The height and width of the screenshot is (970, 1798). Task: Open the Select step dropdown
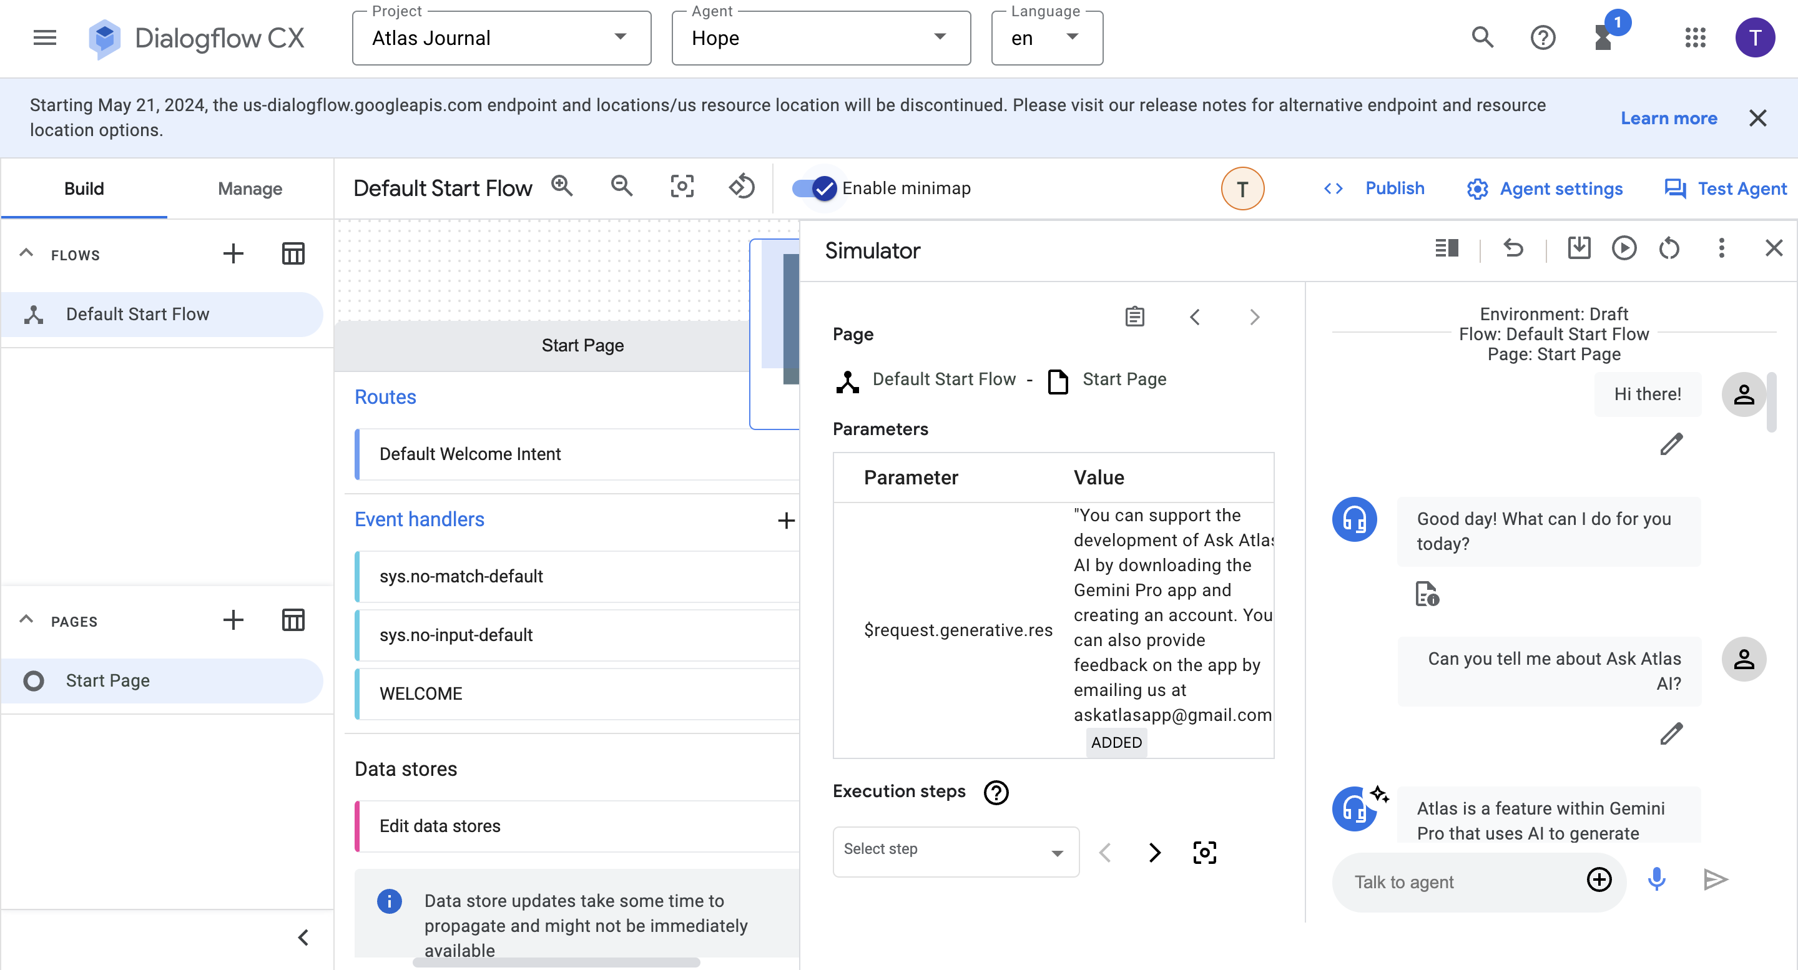(955, 851)
